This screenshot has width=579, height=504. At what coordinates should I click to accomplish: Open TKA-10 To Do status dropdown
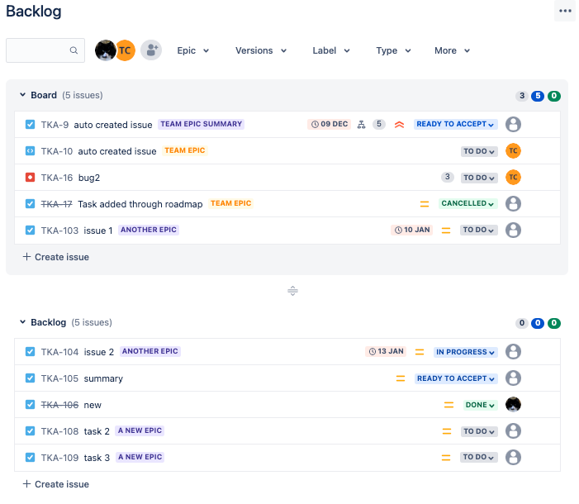tap(479, 151)
